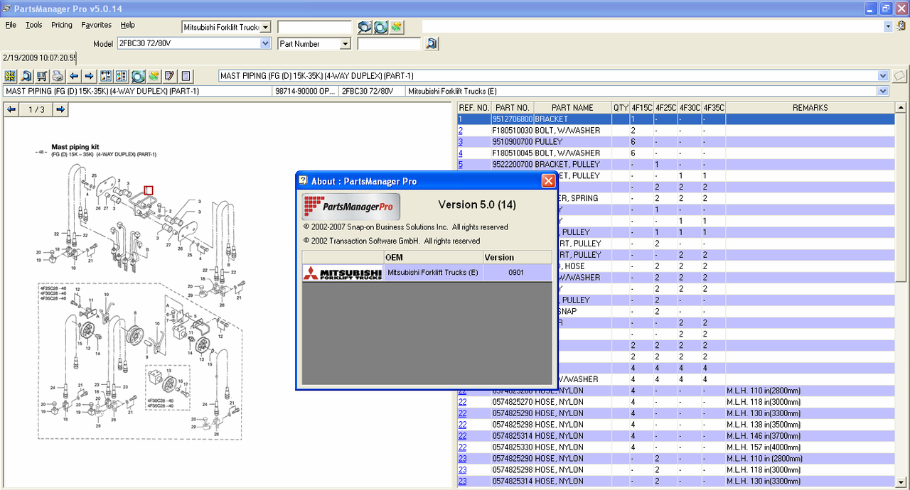Click part number 0574825330 in the list
This screenshot has height=490, width=910.
point(512,447)
